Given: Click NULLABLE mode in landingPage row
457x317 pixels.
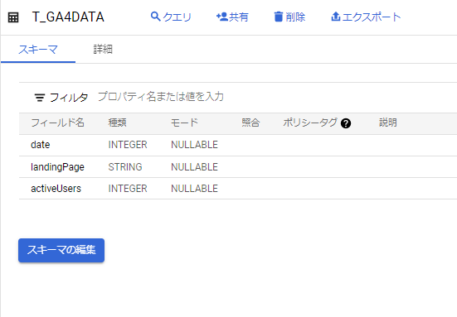Looking at the screenshot, I should pyautogui.click(x=194, y=167).
